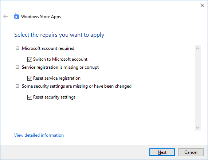The height and width of the screenshot is (160, 208).
Task: Click the 'Windows Store Apps' title text
Action: click(41, 17)
